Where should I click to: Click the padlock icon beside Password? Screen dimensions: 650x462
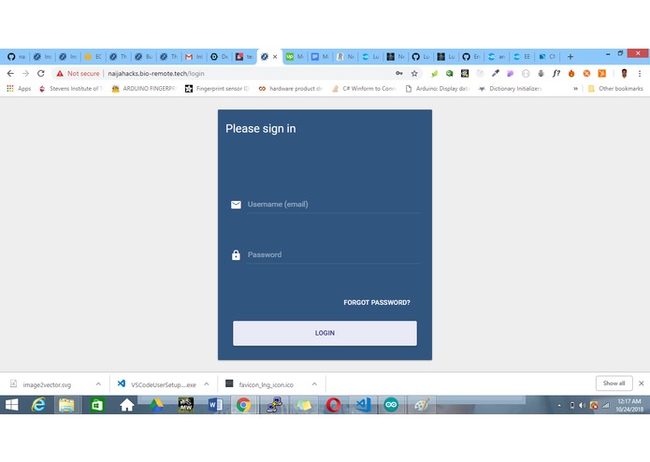(236, 254)
